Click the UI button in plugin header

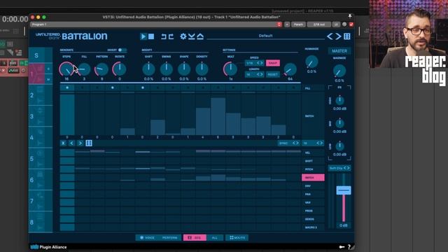click(x=336, y=24)
